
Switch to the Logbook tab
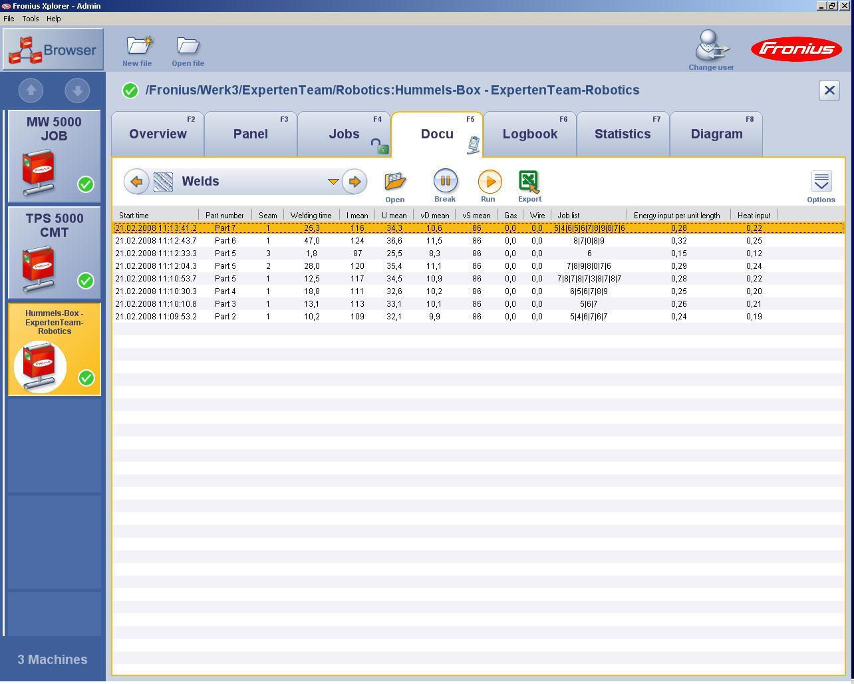(530, 134)
